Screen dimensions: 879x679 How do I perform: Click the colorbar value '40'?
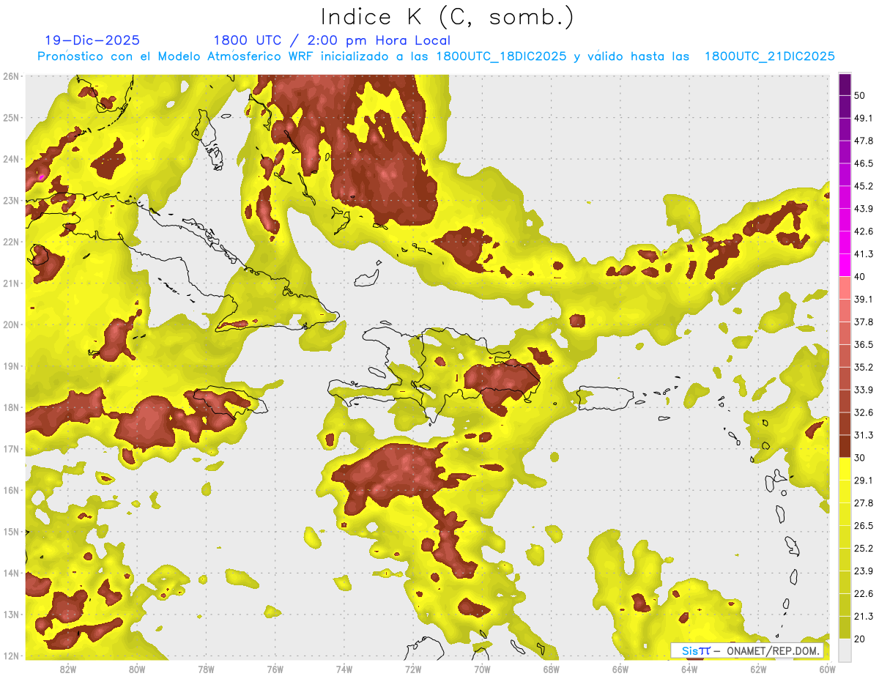coord(859,277)
